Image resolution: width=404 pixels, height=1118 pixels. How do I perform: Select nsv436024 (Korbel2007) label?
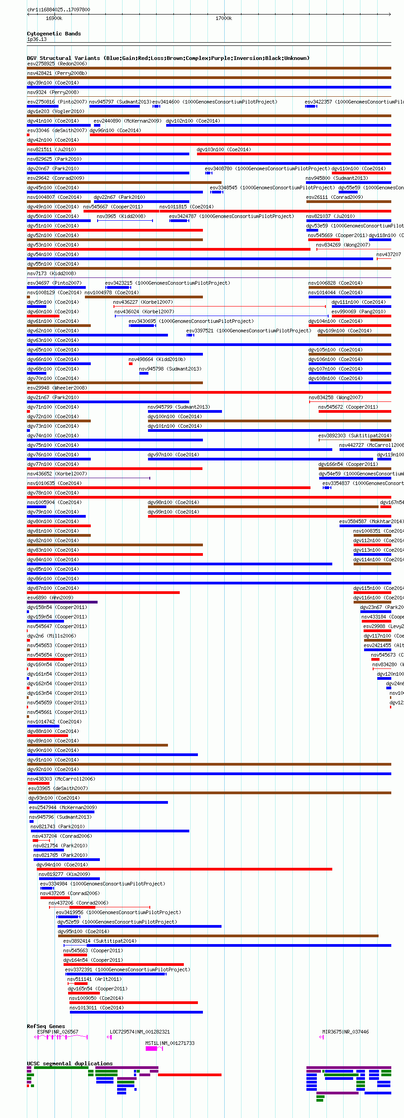tap(144, 312)
